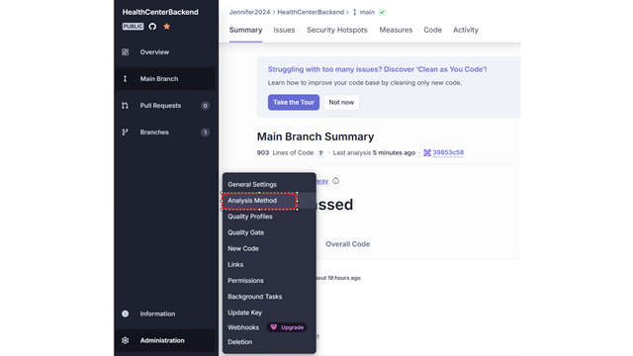Open Branches in the sidebar

pos(165,132)
